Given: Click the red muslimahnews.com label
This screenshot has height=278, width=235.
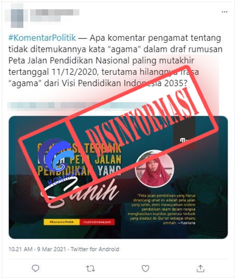Looking at the screenshot, I should 97,222.
